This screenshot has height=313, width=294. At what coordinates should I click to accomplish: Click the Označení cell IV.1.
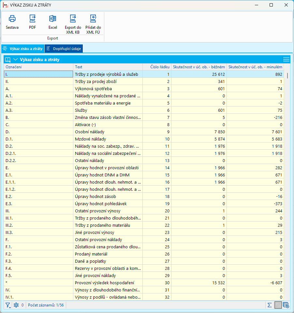(x=38, y=297)
